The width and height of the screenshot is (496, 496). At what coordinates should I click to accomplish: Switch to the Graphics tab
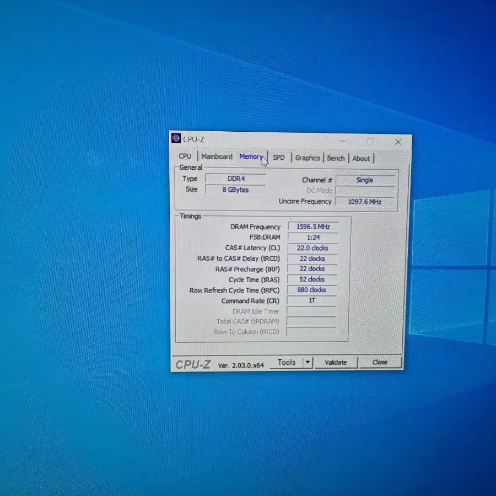[308, 158]
